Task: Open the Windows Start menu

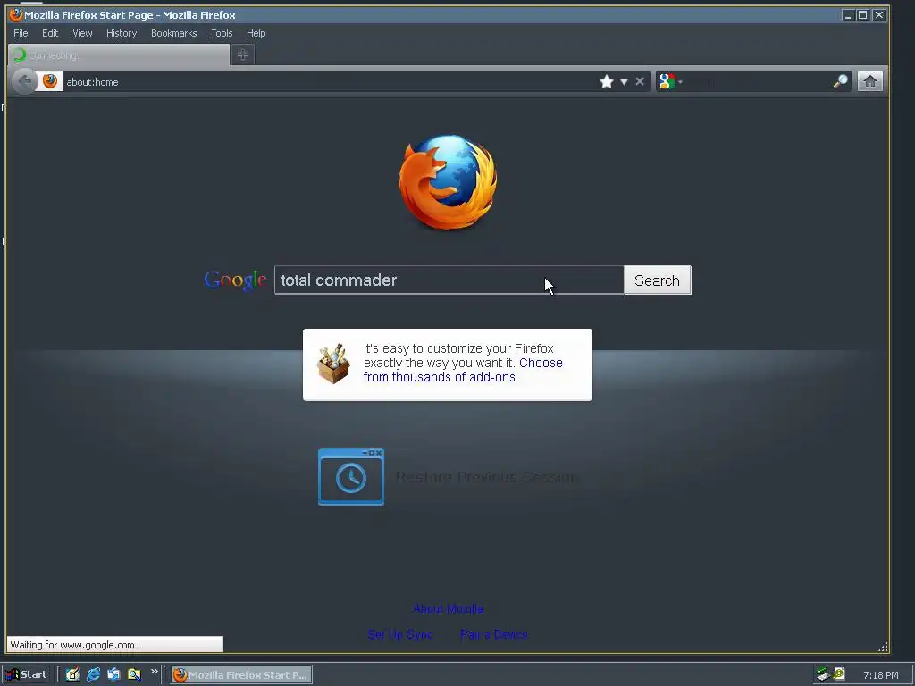Action: tap(26, 674)
